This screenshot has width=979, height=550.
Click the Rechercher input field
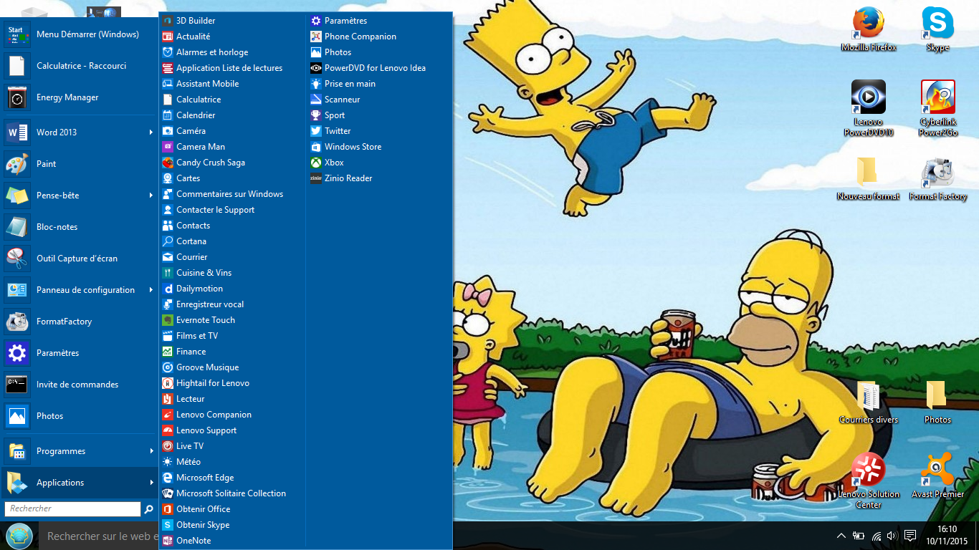pyautogui.click(x=72, y=508)
